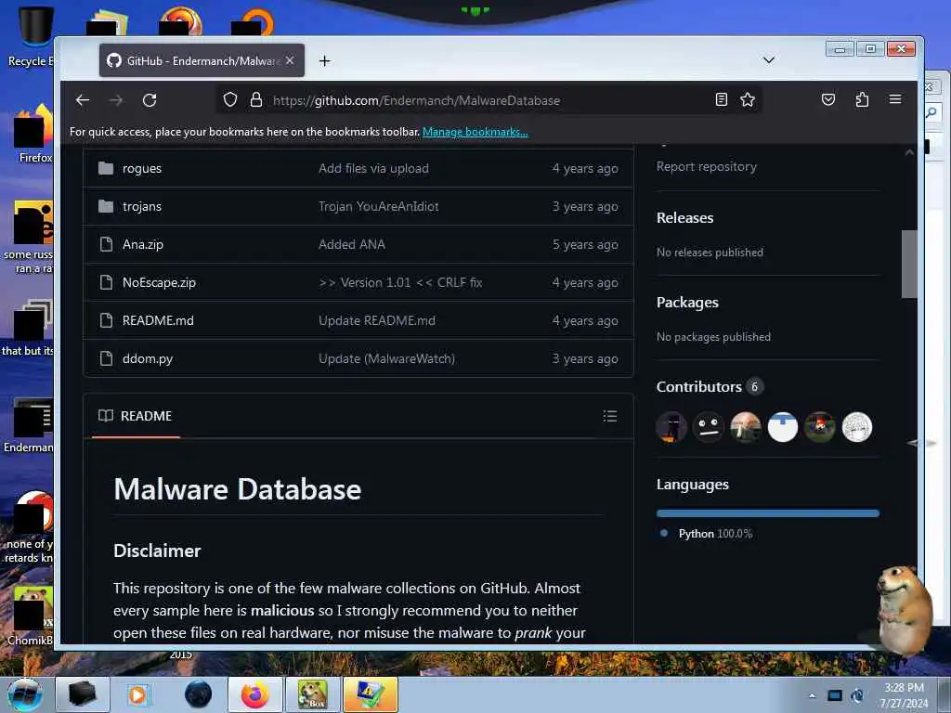Click the forward navigation arrow

pos(116,100)
